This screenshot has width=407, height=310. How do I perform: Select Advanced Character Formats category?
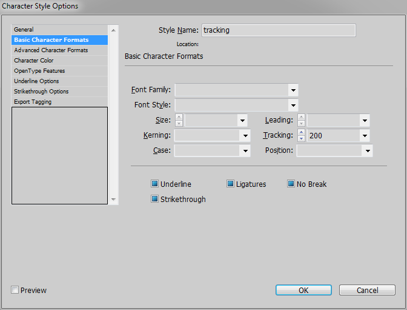pos(51,50)
